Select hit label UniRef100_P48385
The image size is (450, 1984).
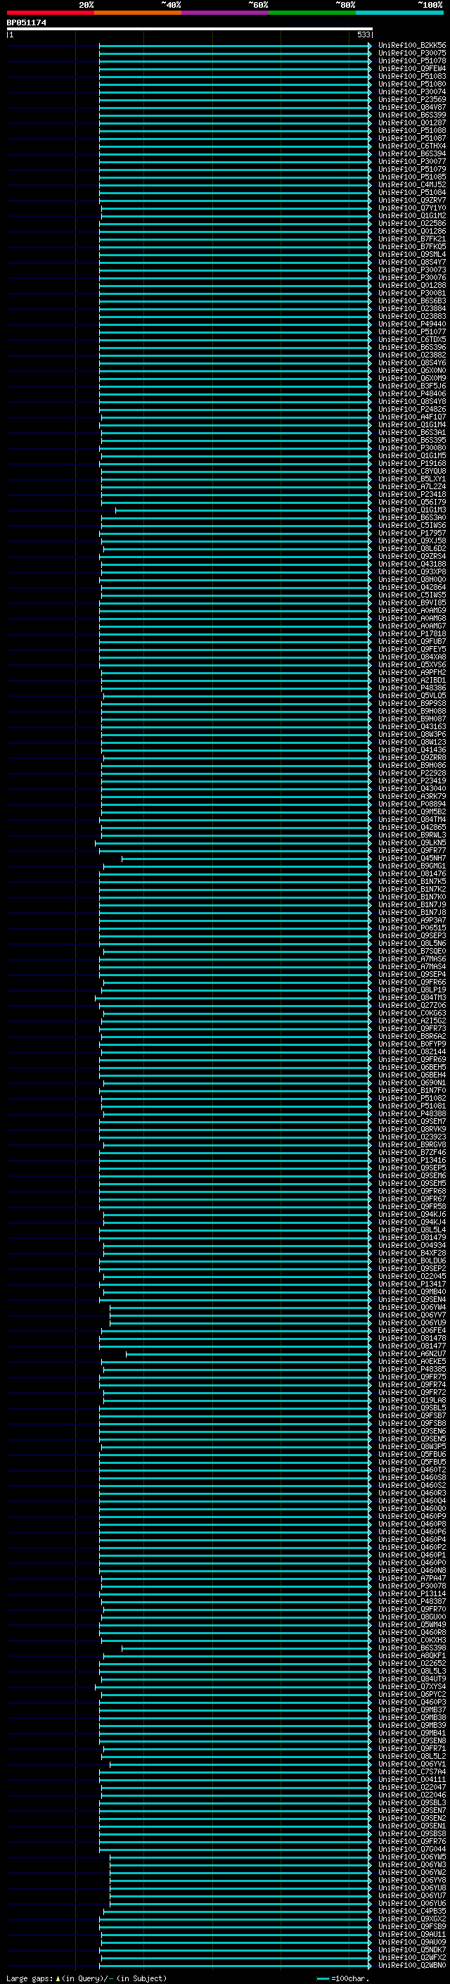pyautogui.click(x=412, y=1370)
